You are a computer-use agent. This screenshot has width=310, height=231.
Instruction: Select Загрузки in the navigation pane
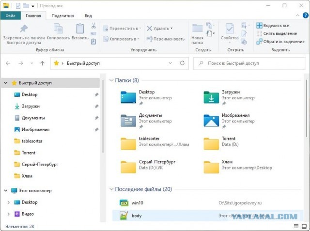coord(31,107)
